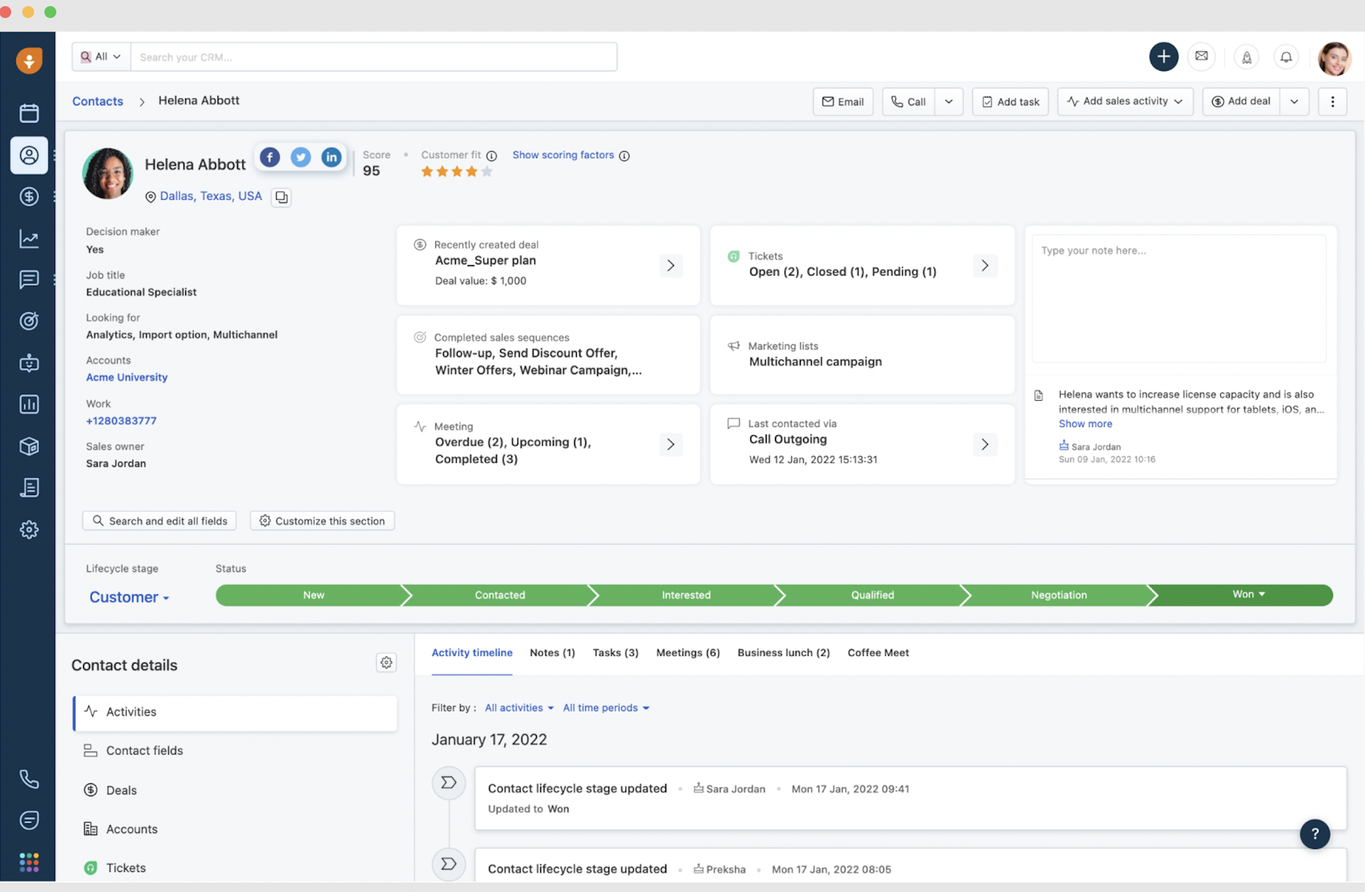The height and width of the screenshot is (892, 1365).
Task: Click the plus quick-add button
Action: (x=1163, y=56)
